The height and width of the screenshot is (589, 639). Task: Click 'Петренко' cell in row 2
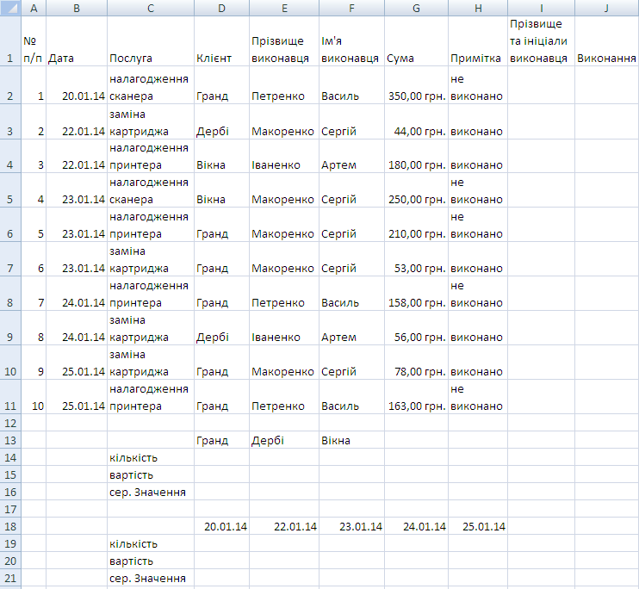(x=284, y=84)
